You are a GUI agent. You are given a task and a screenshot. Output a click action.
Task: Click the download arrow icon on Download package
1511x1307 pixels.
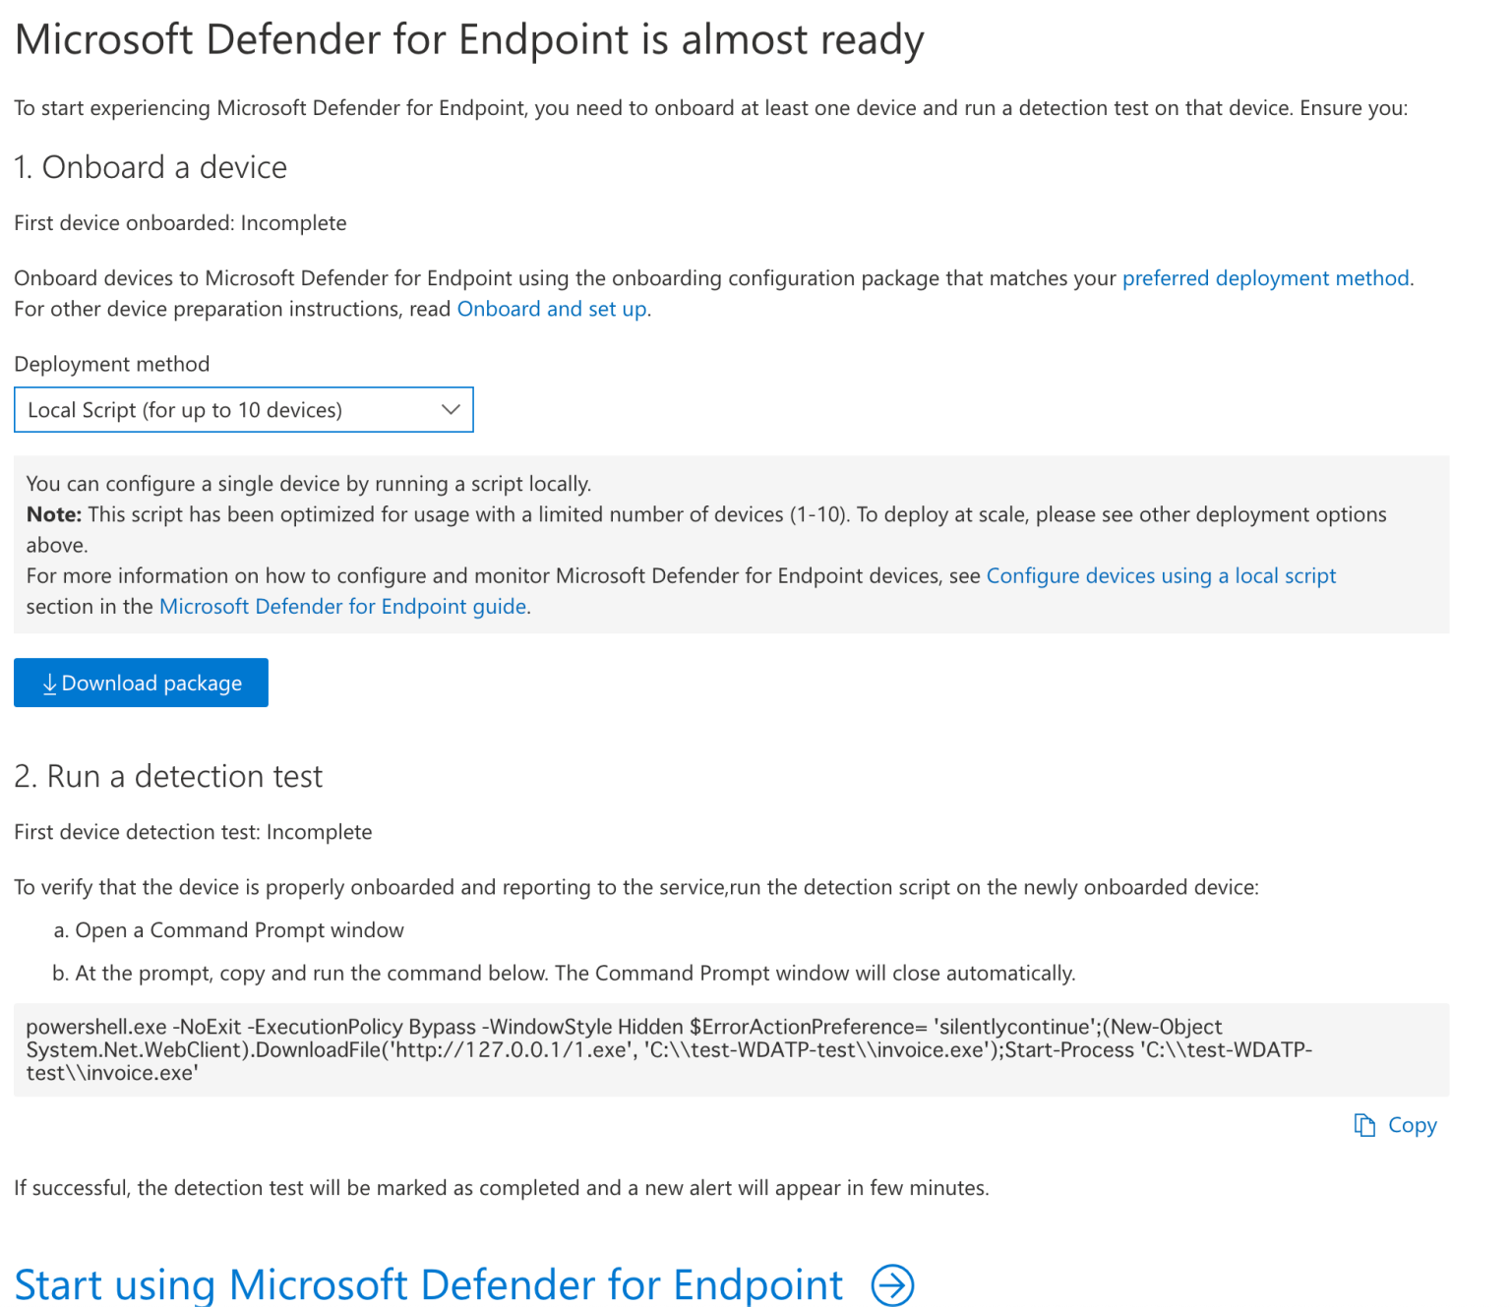coord(49,683)
